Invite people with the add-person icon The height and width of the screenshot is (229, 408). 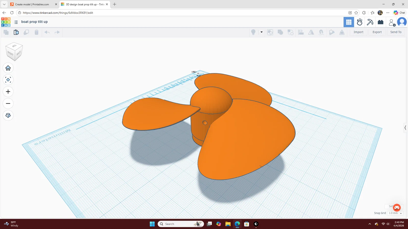pos(392,22)
